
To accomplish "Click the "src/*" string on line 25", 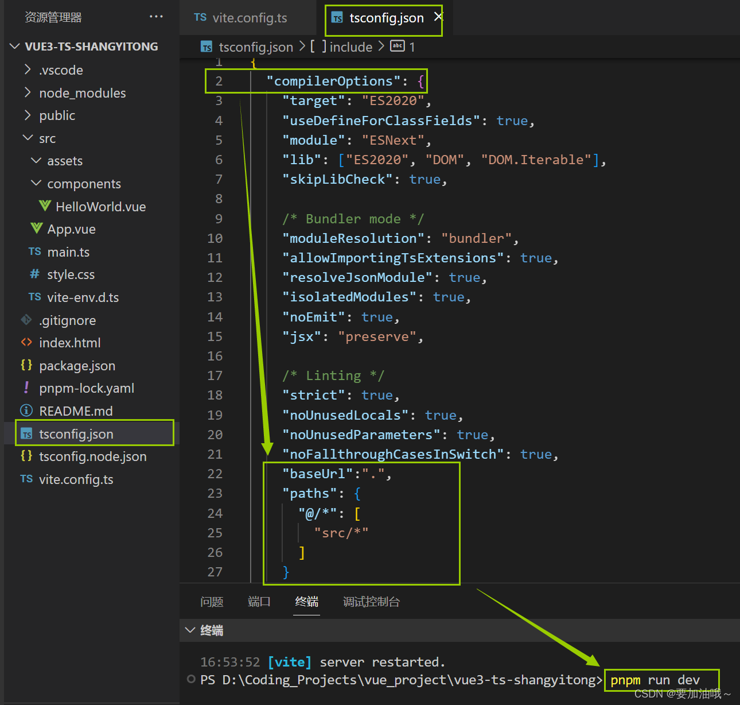I will click(341, 533).
